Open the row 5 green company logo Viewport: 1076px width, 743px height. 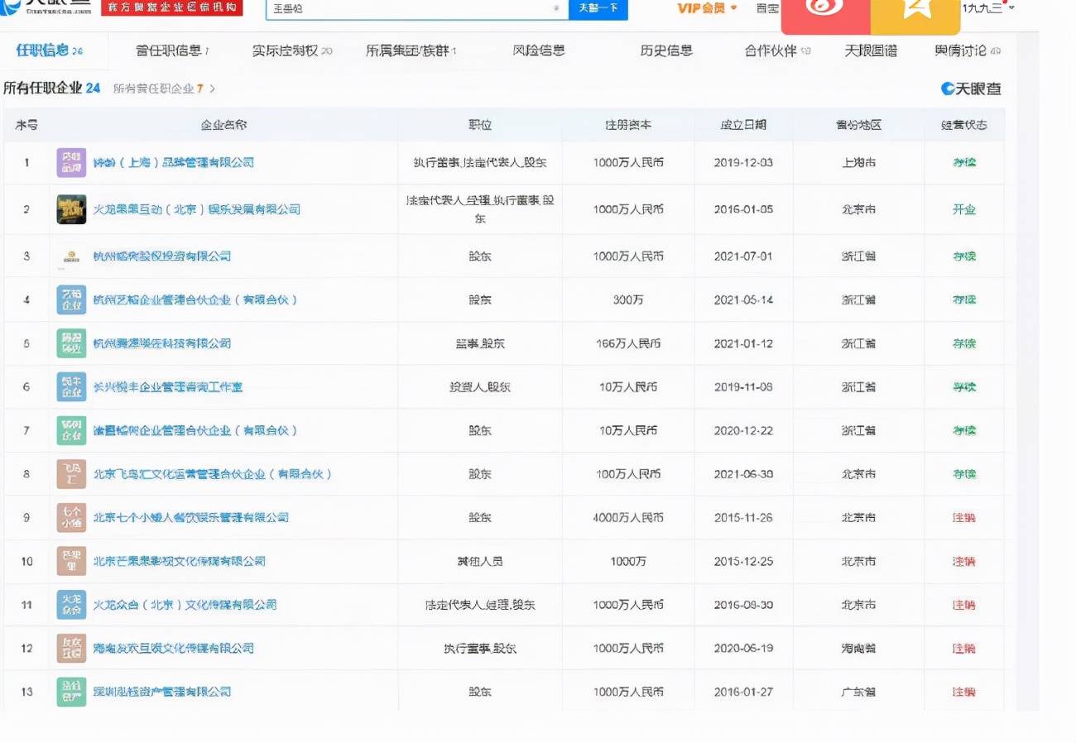(71, 343)
